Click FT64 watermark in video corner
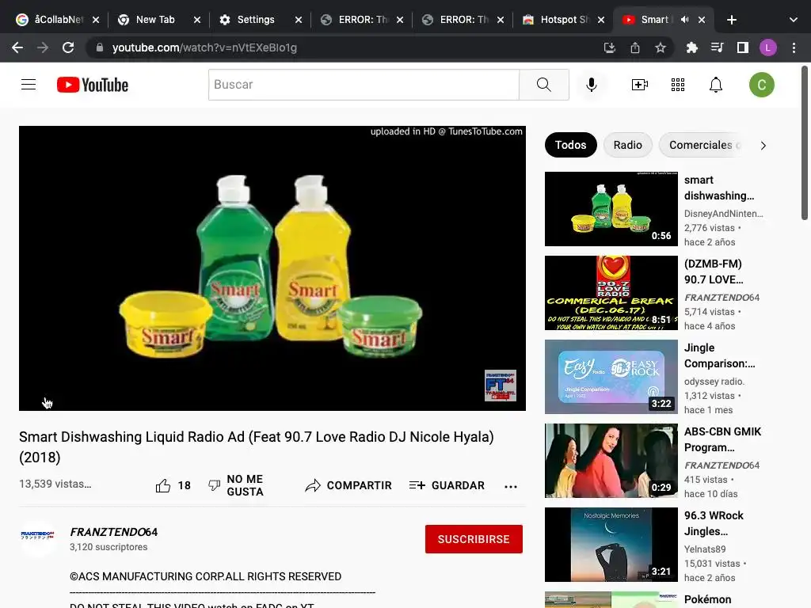811x608 pixels. coord(501,386)
